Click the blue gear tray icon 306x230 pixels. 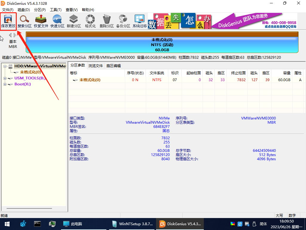[x=240, y=224]
